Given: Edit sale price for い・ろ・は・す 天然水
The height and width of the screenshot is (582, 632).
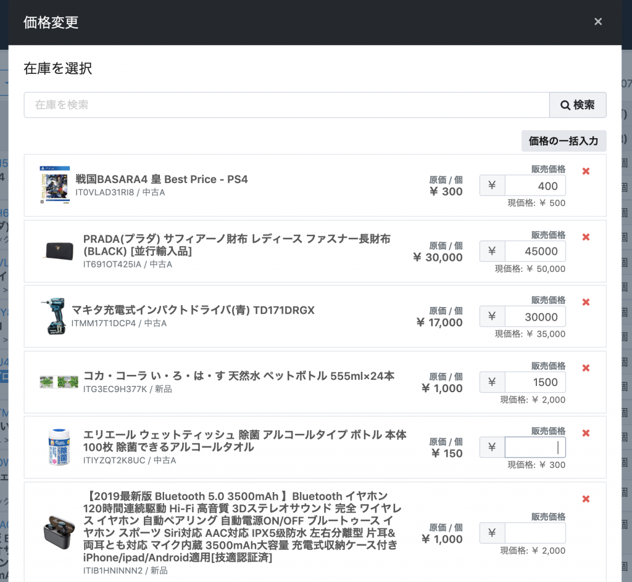Looking at the screenshot, I should (535, 382).
